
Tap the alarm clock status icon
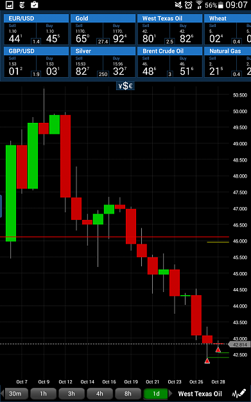(x=189, y=5)
